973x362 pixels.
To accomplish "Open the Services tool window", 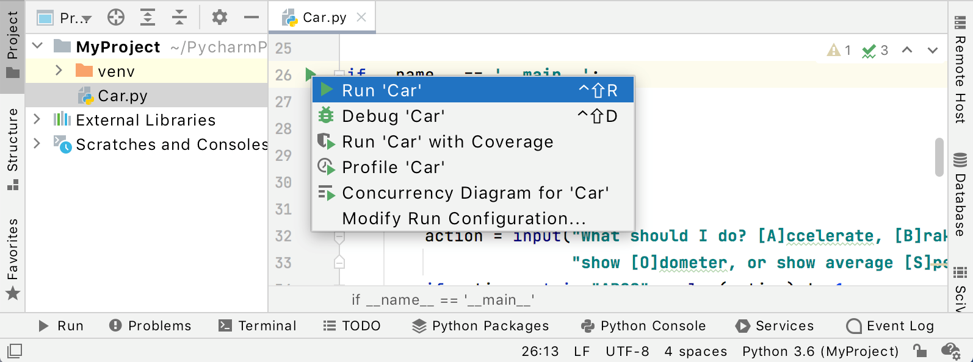I will point(775,326).
